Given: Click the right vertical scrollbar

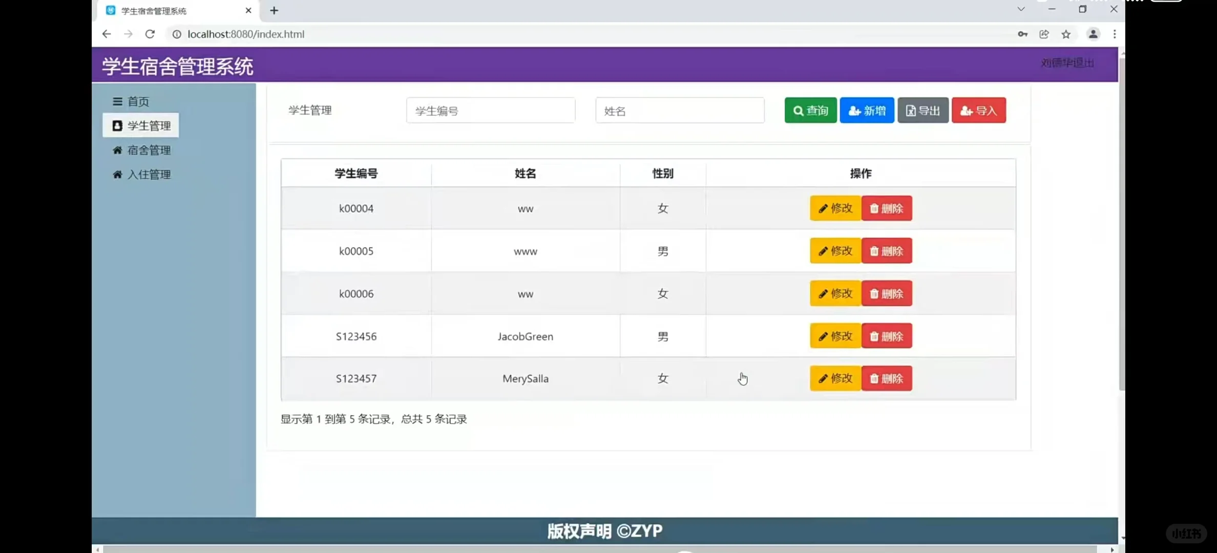Looking at the screenshot, I should (1121, 225).
